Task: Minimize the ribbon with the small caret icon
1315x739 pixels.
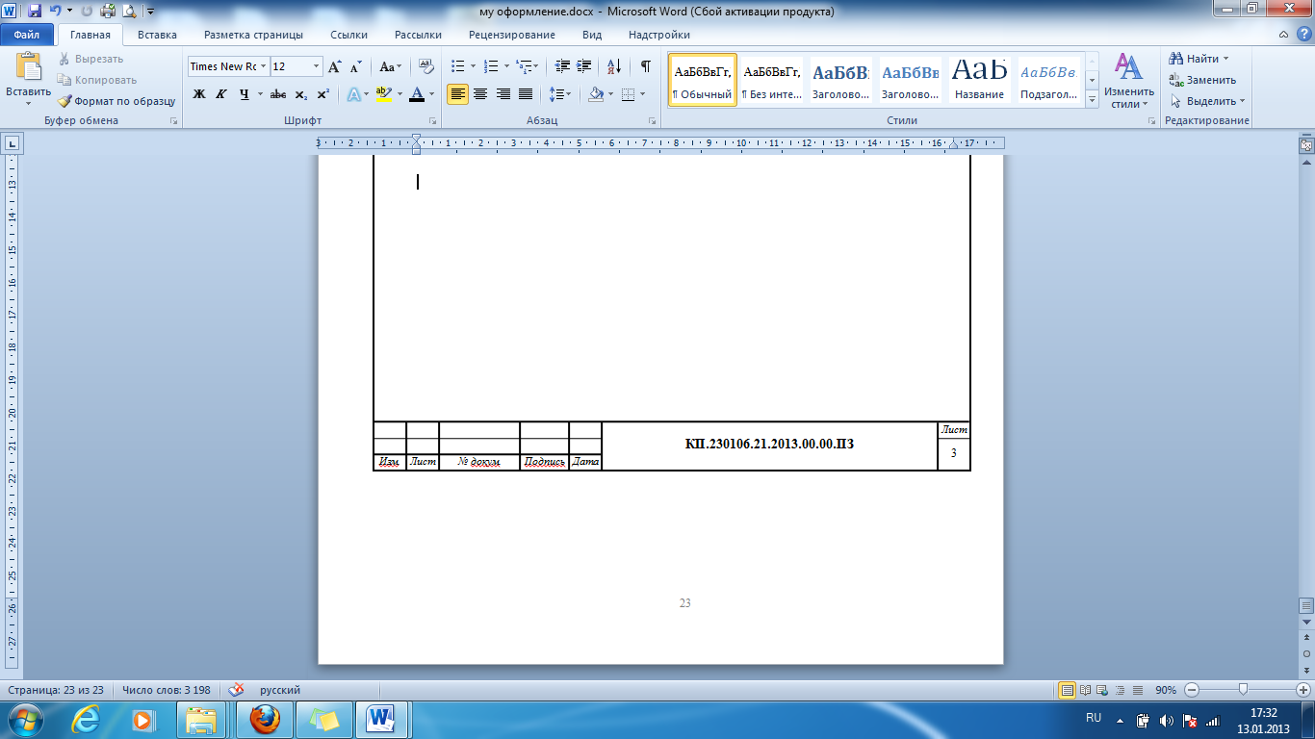Action: (x=1281, y=35)
